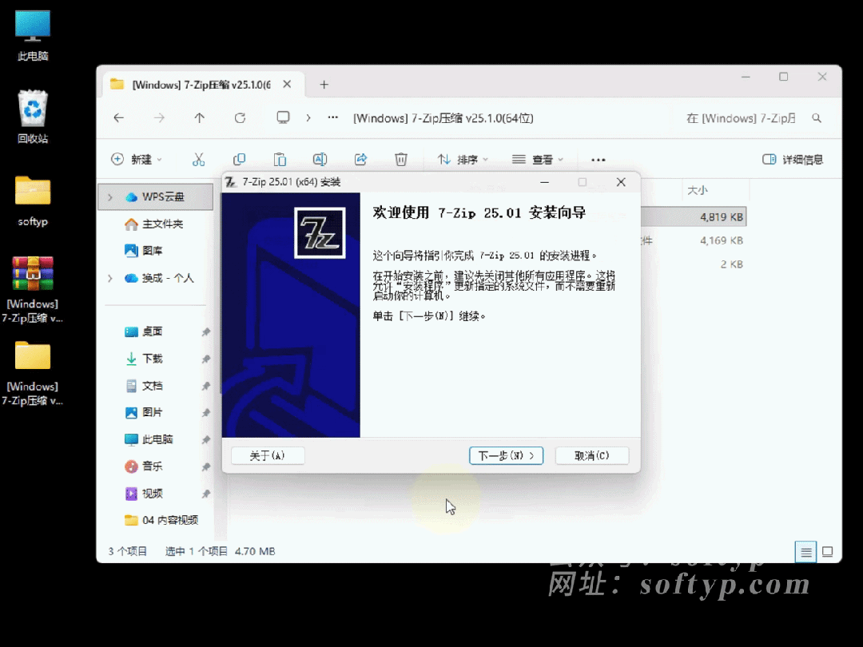This screenshot has height=647, width=863.
Task: Open 主文件夹 (Home) in the navigation pane
Action: (x=155, y=224)
